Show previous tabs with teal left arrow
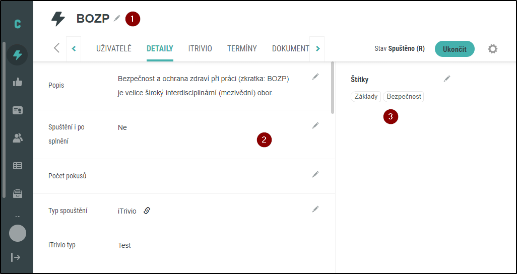Image resolution: width=517 pixels, height=274 pixels. click(74, 49)
